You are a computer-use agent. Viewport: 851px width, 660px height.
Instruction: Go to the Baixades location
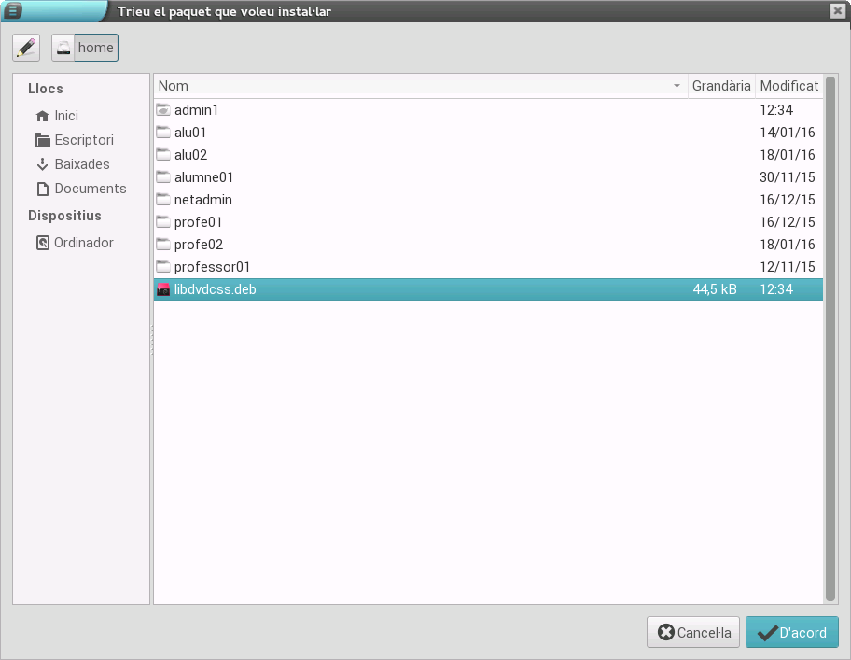[81, 164]
